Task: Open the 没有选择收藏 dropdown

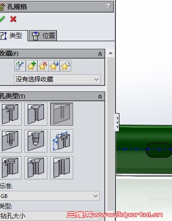Action: [x=57, y=79]
